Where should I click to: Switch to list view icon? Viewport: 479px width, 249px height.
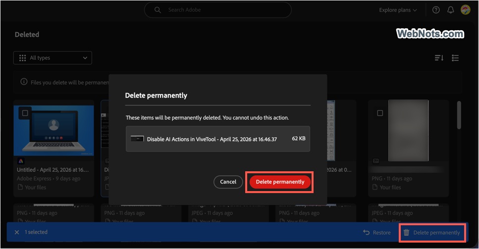(x=455, y=58)
